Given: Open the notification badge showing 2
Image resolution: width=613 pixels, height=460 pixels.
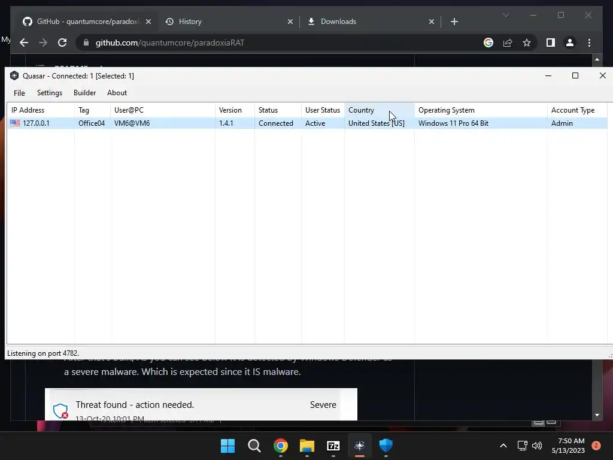Looking at the screenshot, I should coord(596,446).
